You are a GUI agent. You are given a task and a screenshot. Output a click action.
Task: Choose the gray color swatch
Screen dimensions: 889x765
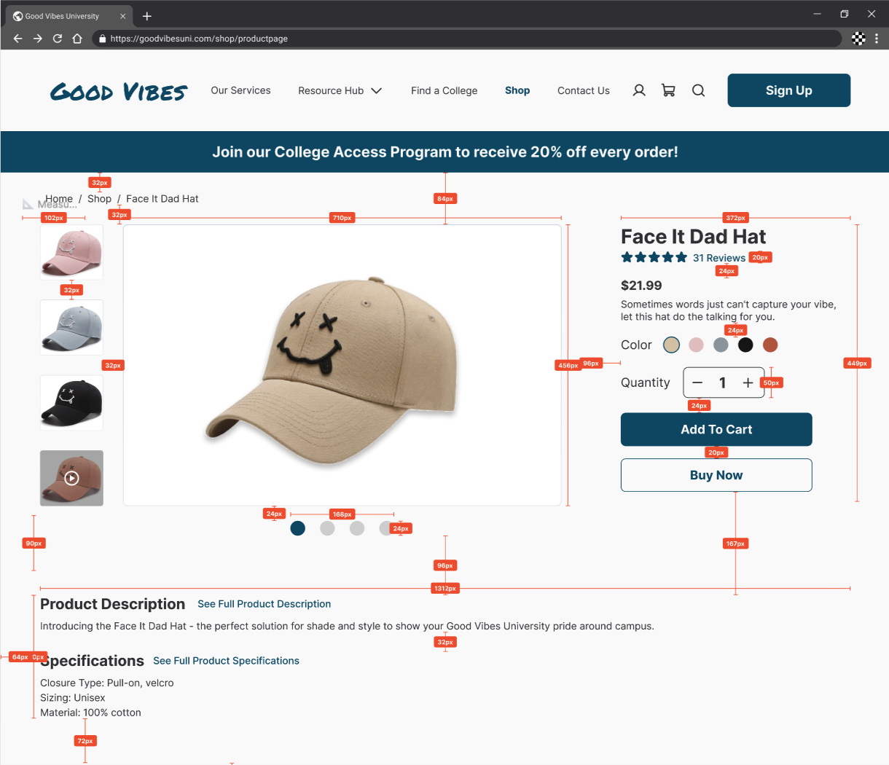(721, 345)
